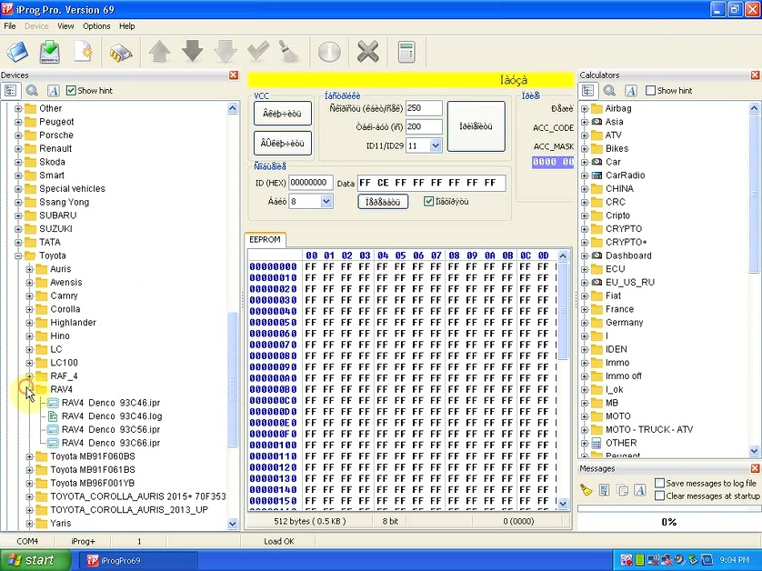
Task: Click the button below the Data field
Action: point(383,202)
